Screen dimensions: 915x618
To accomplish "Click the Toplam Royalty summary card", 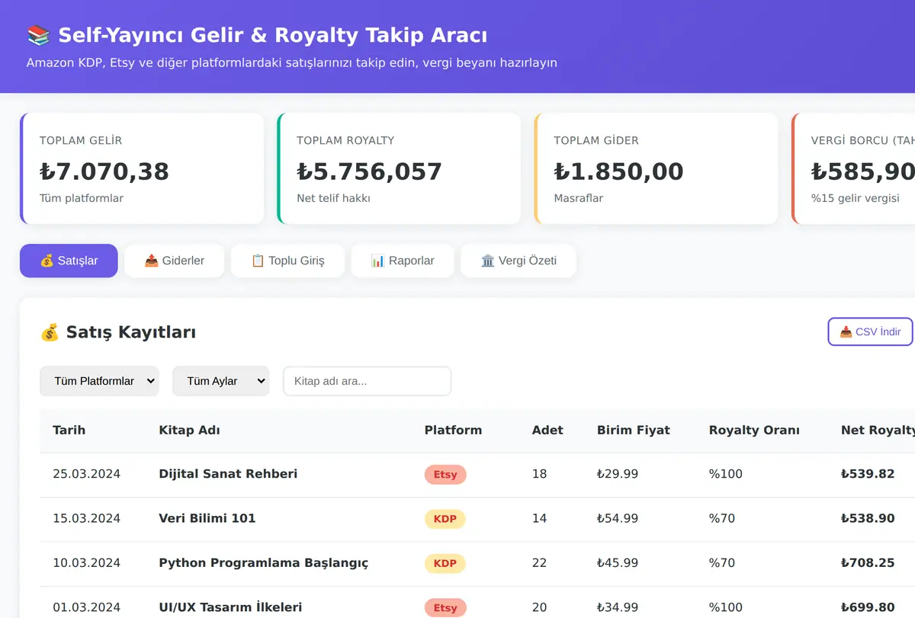I will (399, 168).
